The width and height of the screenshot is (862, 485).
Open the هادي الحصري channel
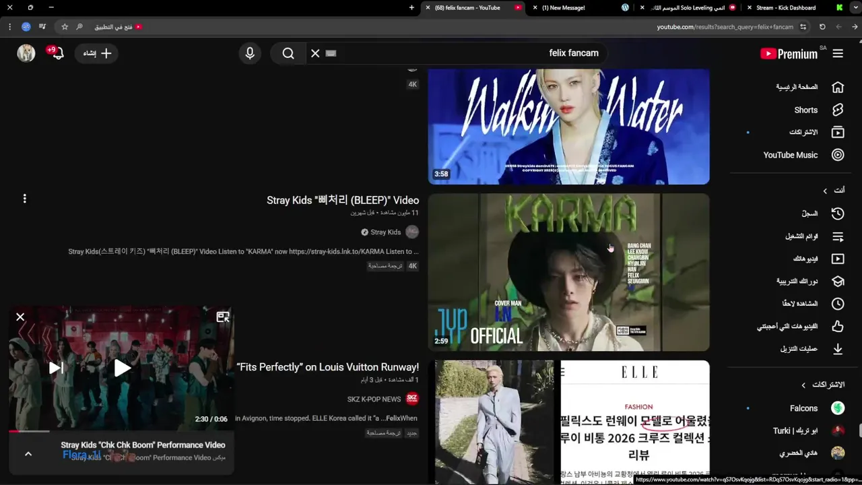click(x=811, y=453)
